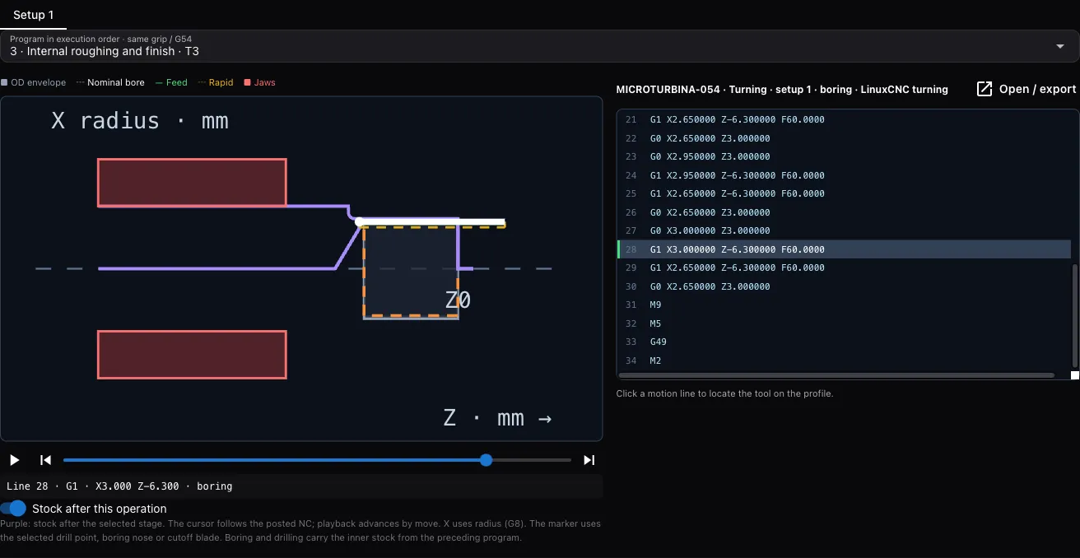Click the playback progress slider handle
This screenshot has width=1080, height=558.
point(486,460)
